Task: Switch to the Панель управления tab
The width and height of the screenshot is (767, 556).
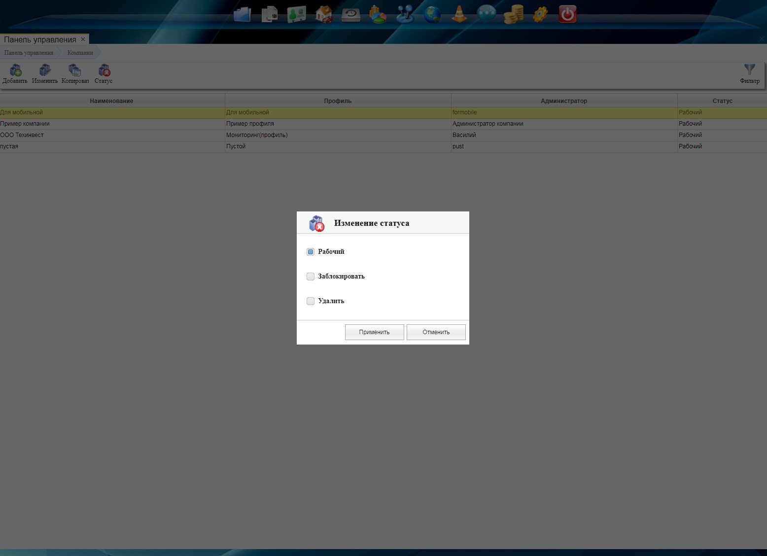Action: tap(40, 39)
